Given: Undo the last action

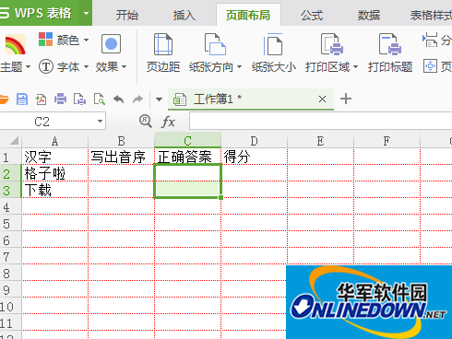Looking at the screenshot, I should (x=119, y=99).
